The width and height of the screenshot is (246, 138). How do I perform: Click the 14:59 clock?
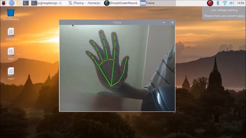pyautogui.click(x=240, y=3)
